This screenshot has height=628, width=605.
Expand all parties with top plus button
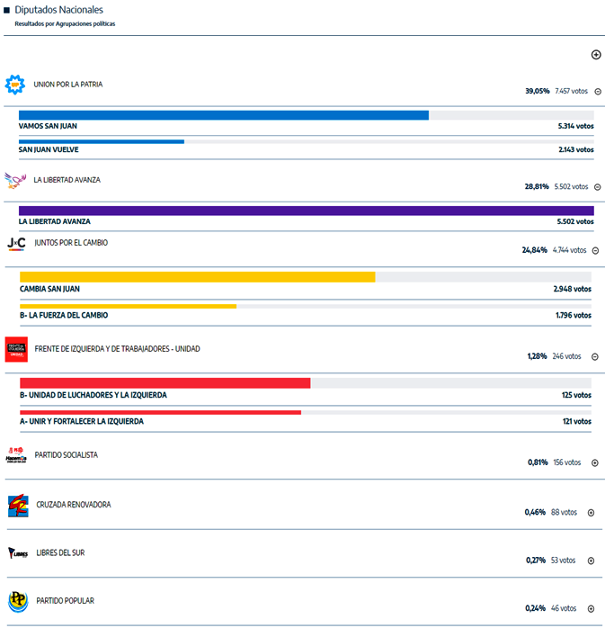(596, 55)
